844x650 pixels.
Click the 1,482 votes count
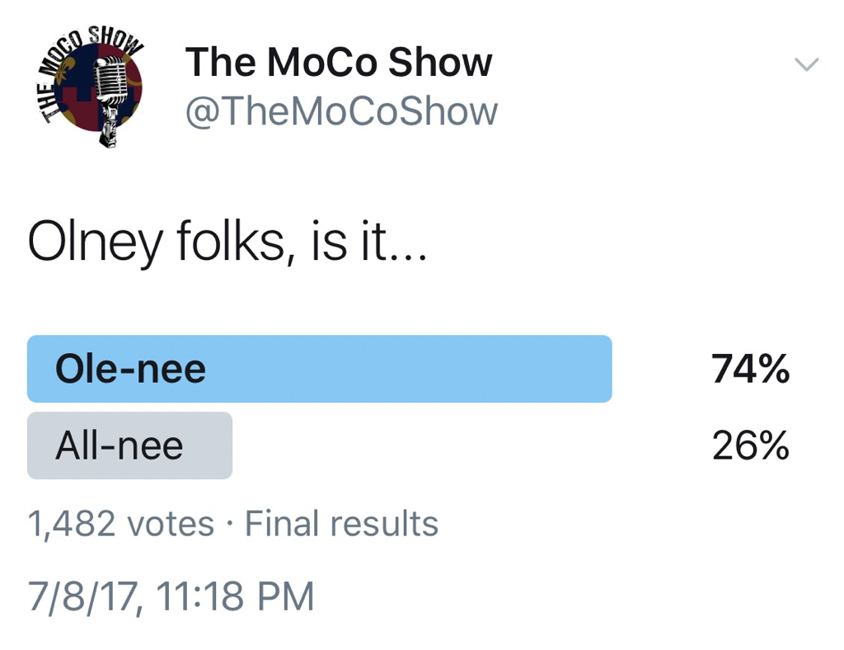120,524
